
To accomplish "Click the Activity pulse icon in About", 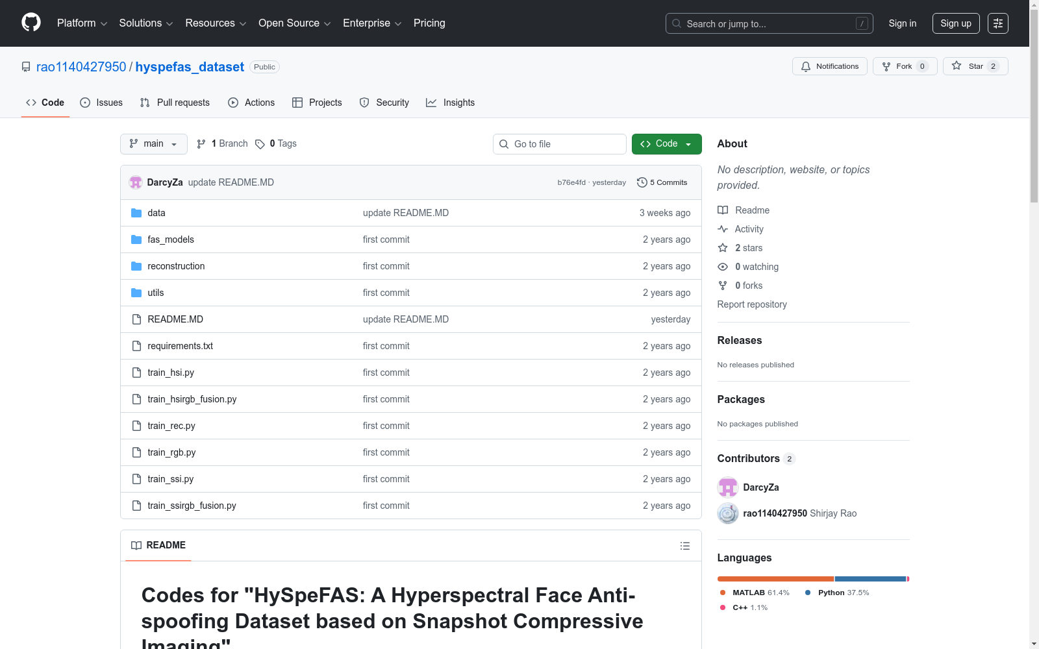I will (x=723, y=229).
